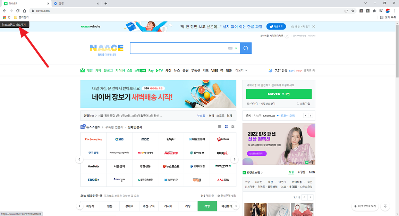Open the SBS press logo

(119, 139)
